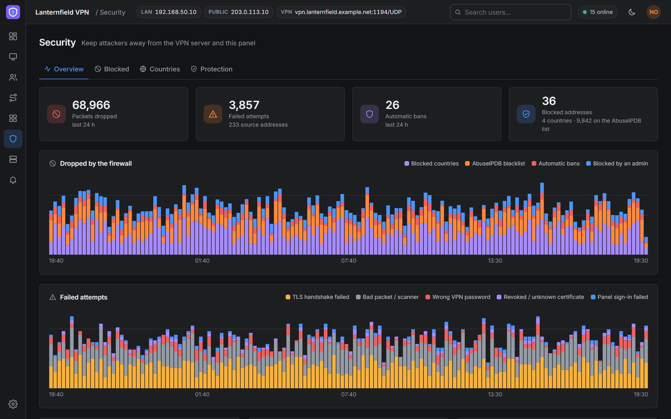
Task: Switch to the Countries tab
Action: (160, 69)
